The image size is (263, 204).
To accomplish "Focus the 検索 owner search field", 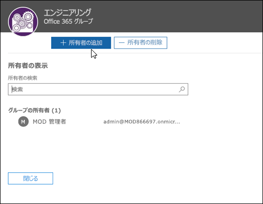I will [98, 89].
